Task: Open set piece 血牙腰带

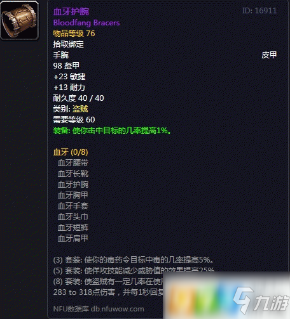Action: [73, 163]
